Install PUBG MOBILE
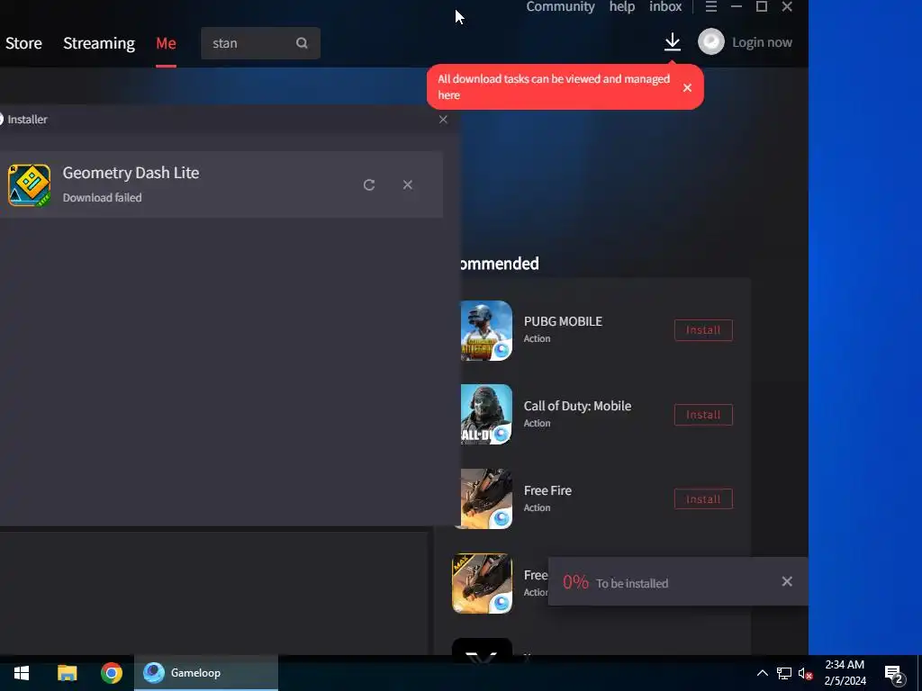The width and height of the screenshot is (922, 691). (703, 330)
